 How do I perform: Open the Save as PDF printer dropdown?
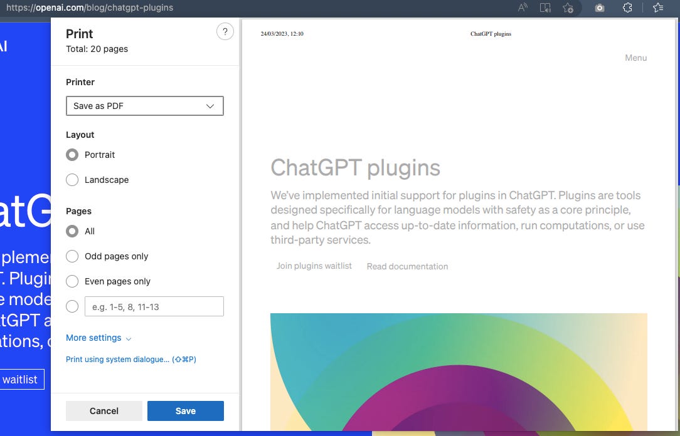click(145, 106)
